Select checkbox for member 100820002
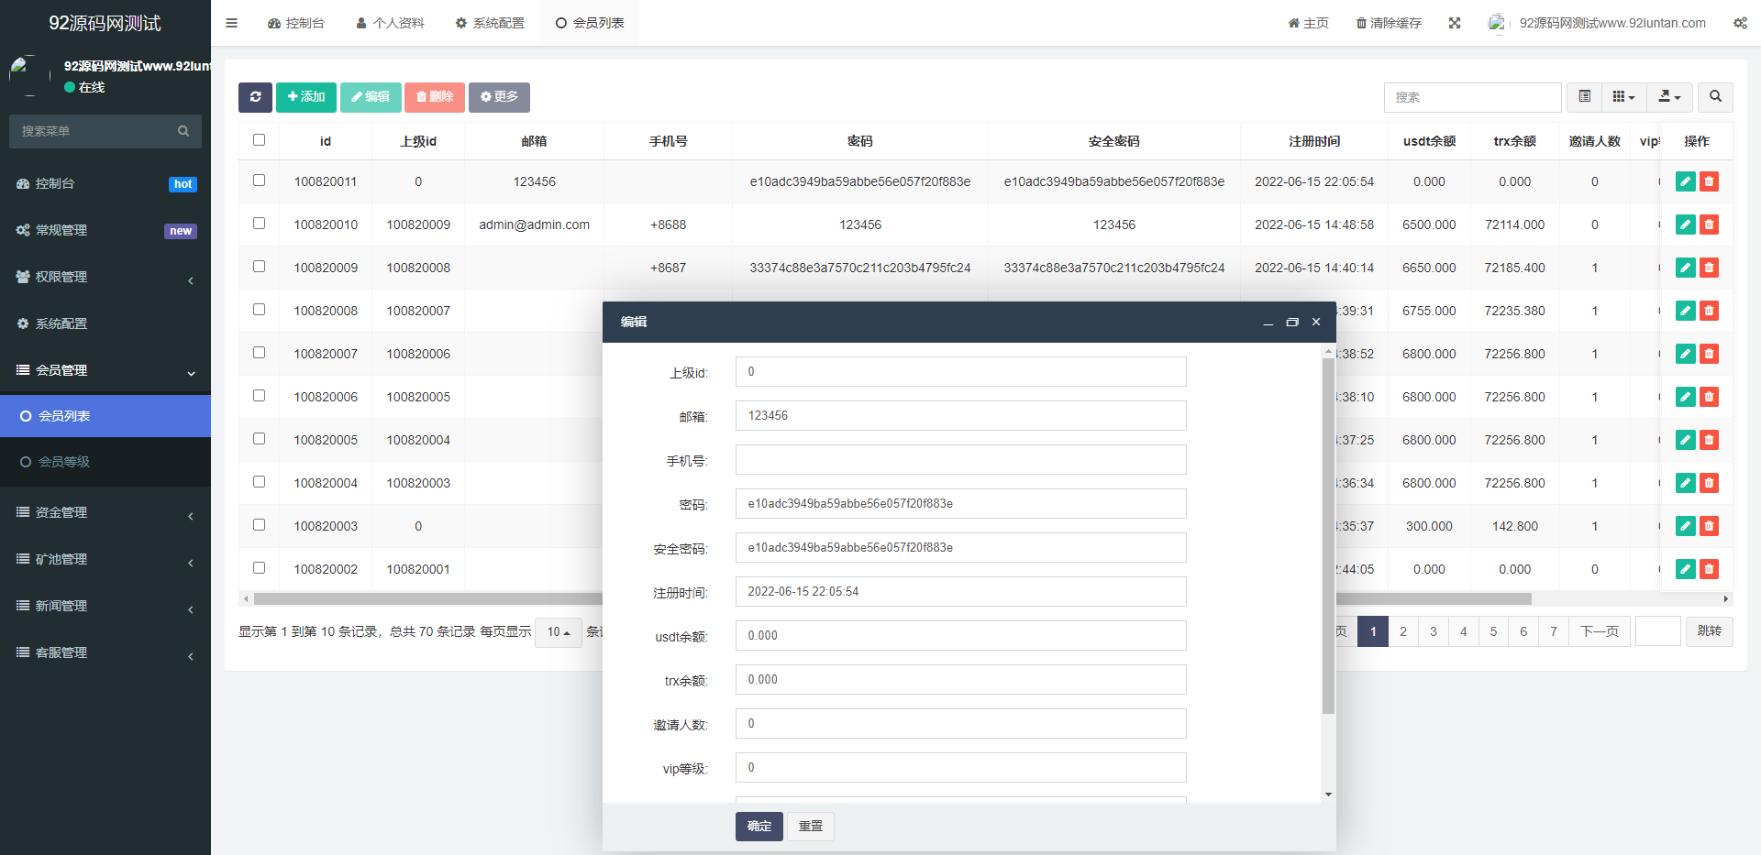 259,568
